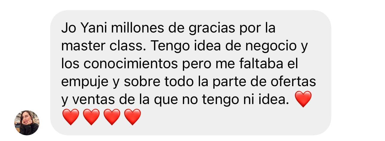Tap the third heart on the bottom row
Image resolution: width=385 pixels, height=141 pixels.
(112, 117)
